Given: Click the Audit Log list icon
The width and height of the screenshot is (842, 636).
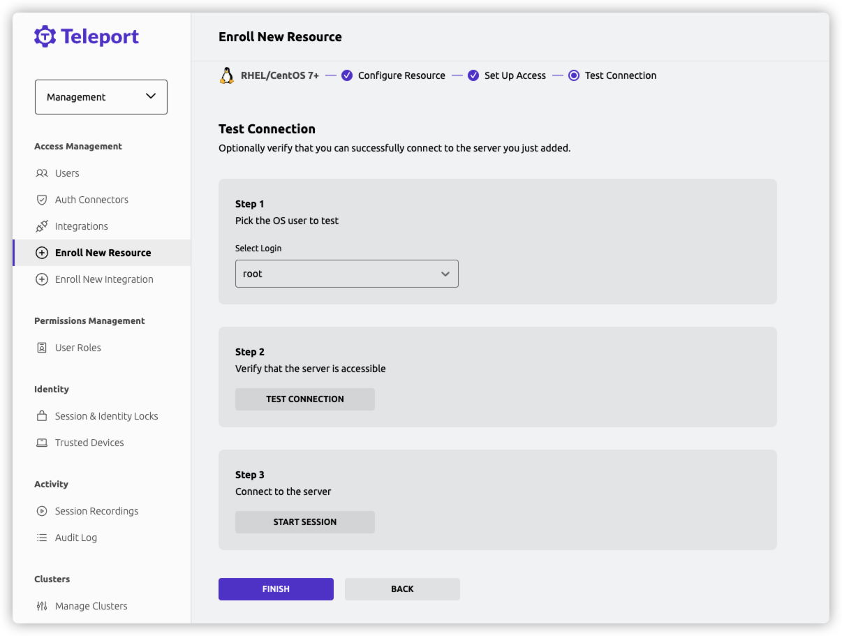Looking at the screenshot, I should (x=42, y=538).
